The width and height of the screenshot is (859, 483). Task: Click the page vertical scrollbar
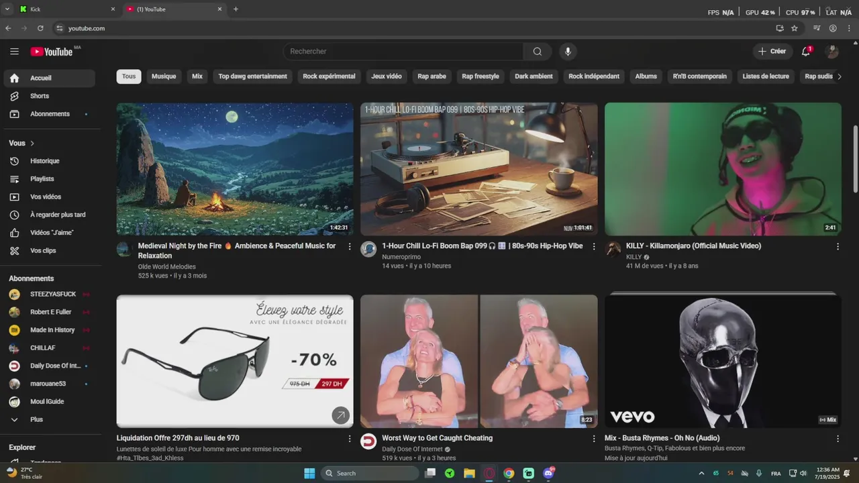855,158
